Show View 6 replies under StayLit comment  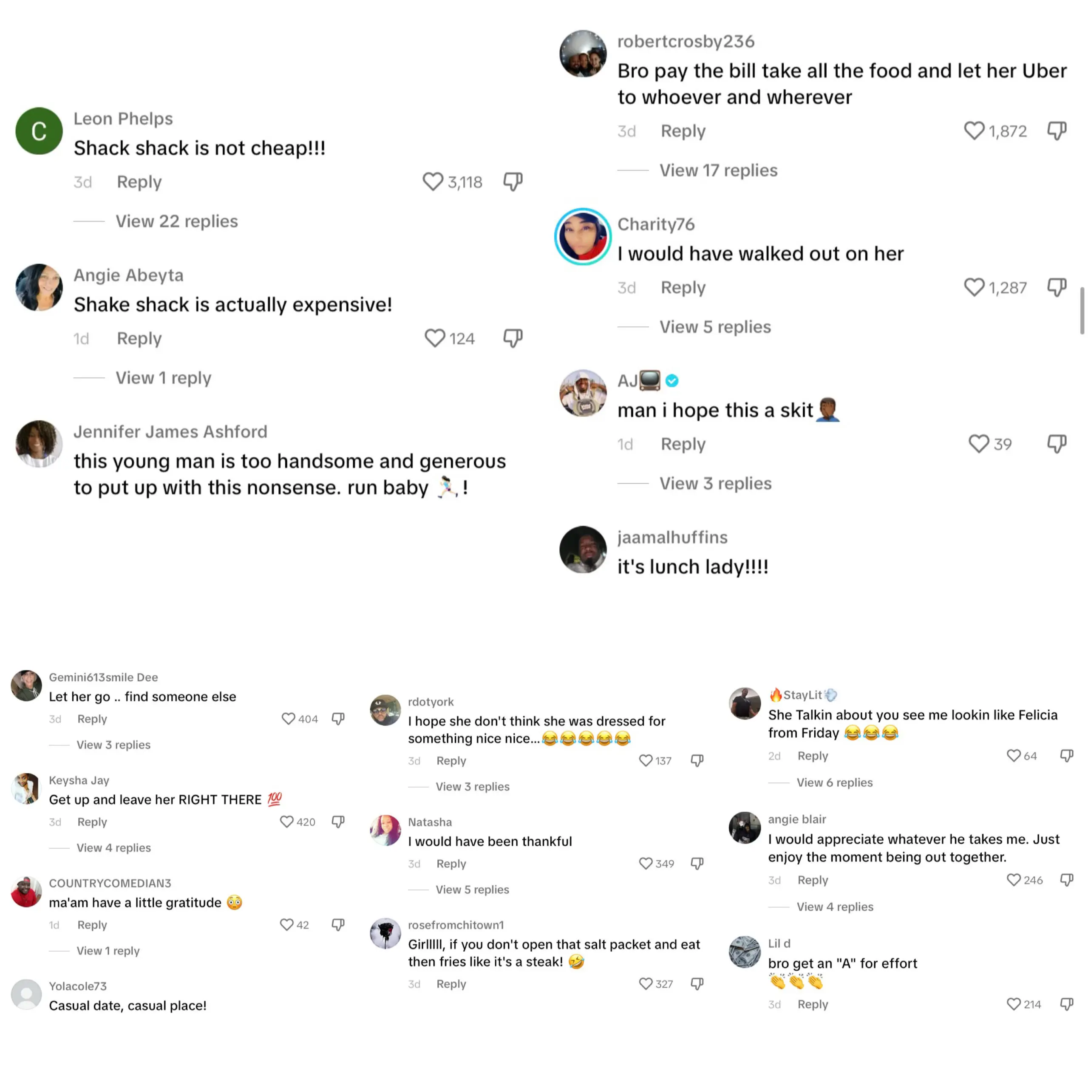(834, 782)
